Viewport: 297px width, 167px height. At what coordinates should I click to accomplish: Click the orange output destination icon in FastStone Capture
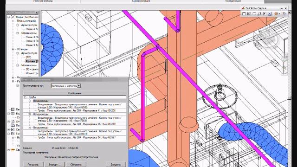coord(276,14)
